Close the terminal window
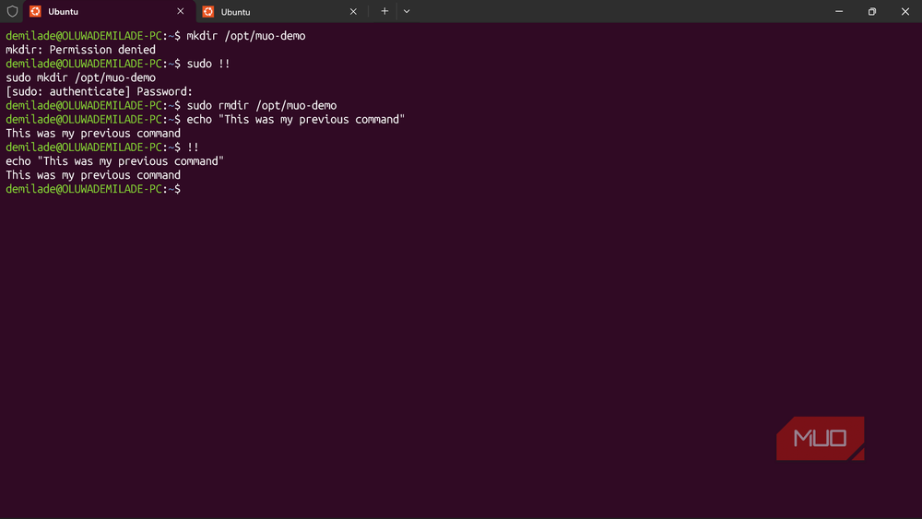Screen dimensions: 922x519 click(x=905, y=11)
